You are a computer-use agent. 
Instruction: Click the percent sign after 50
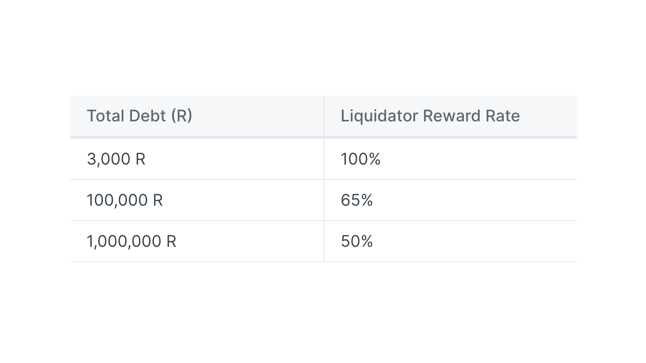[x=367, y=241]
